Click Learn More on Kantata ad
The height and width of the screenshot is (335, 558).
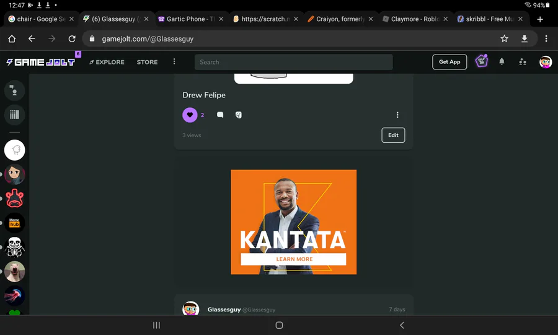(x=294, y=259)
